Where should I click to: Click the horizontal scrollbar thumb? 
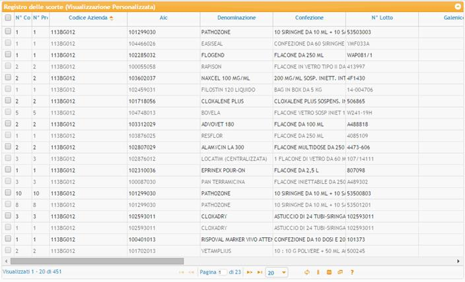(97, 262)
